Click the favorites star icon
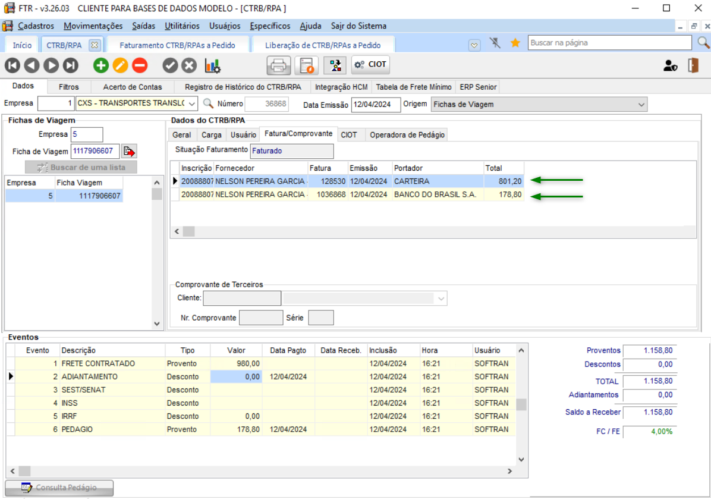This screenshot has height=499, width=711. pos(515,43)
